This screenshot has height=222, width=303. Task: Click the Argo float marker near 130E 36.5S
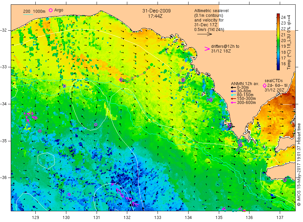pos(69,194)
